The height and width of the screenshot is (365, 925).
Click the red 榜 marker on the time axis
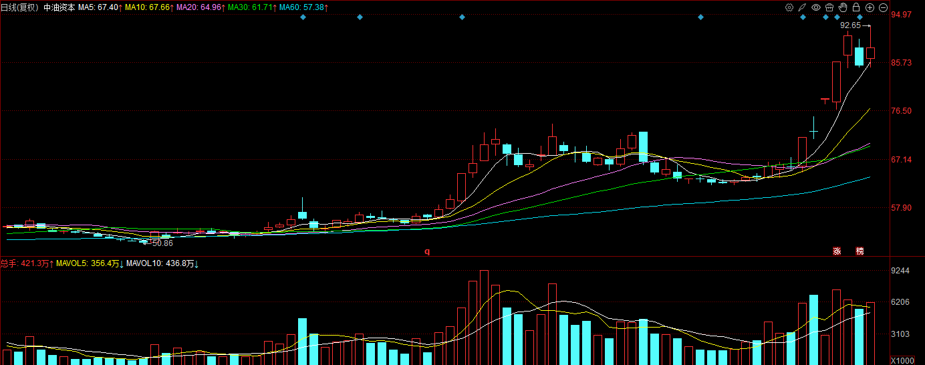click(860, 251)
